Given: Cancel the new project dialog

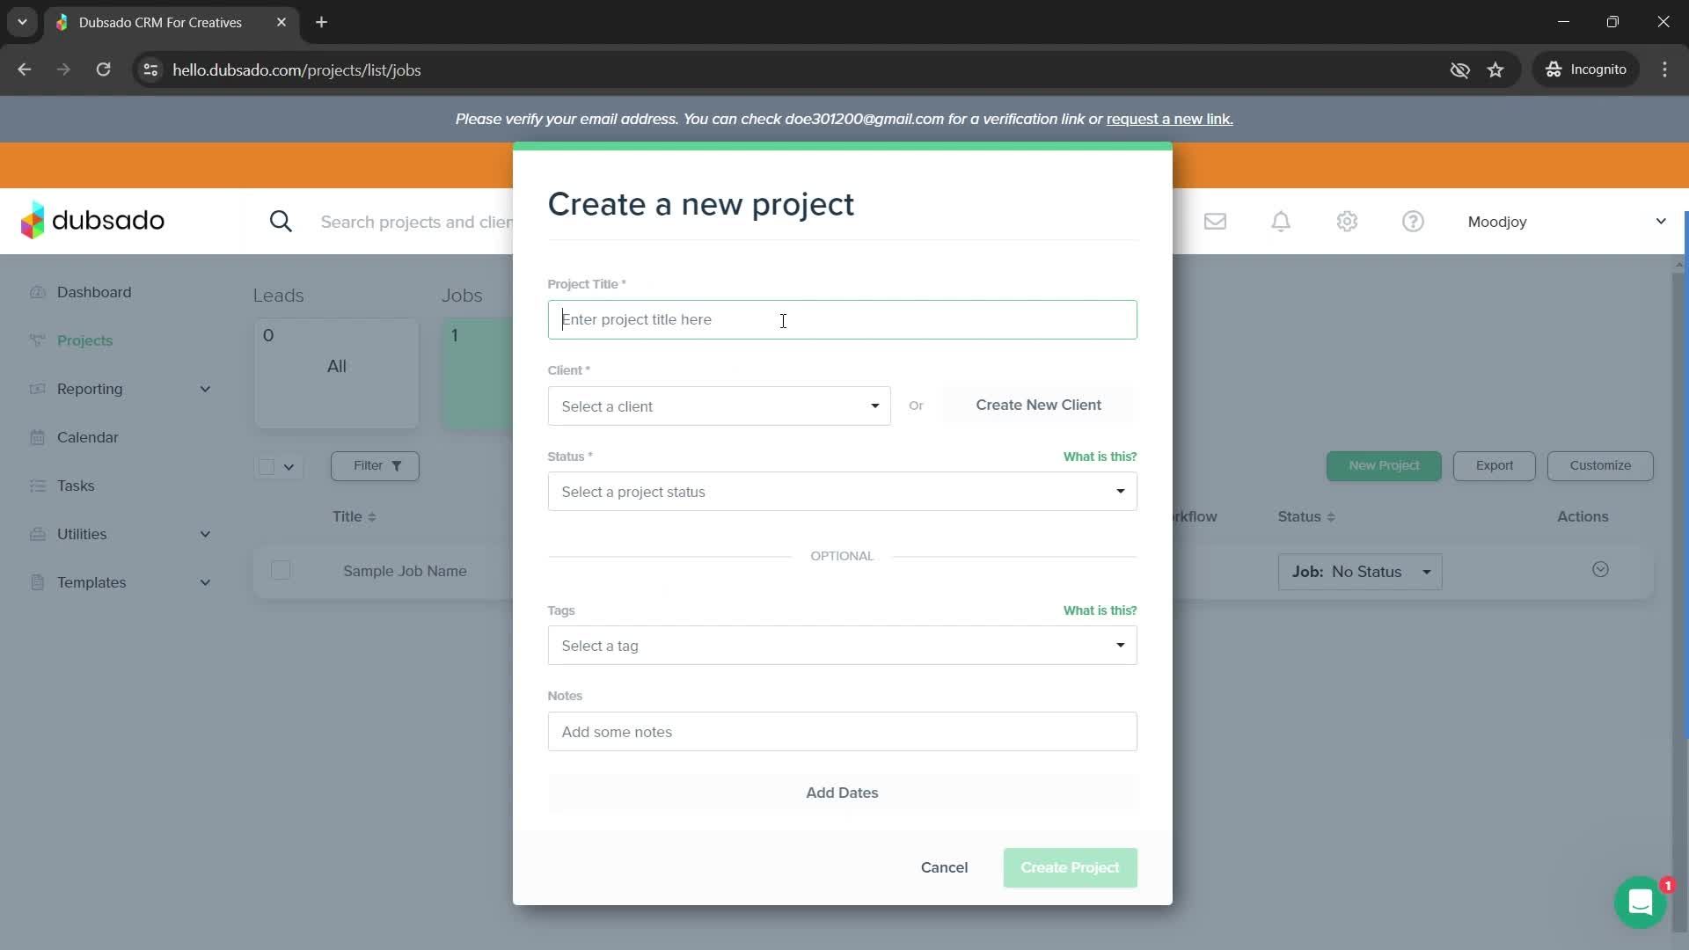Looking at the screenshot, I should [944, 867].
